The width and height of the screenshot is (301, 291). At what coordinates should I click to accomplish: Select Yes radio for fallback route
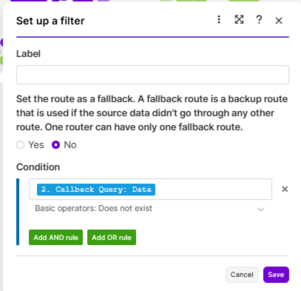[x=21, y=145]
